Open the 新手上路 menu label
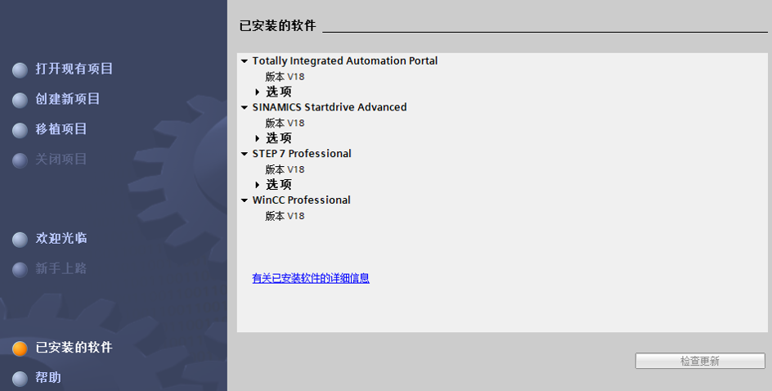Screen dimensions: 772x391 [61, 269]
